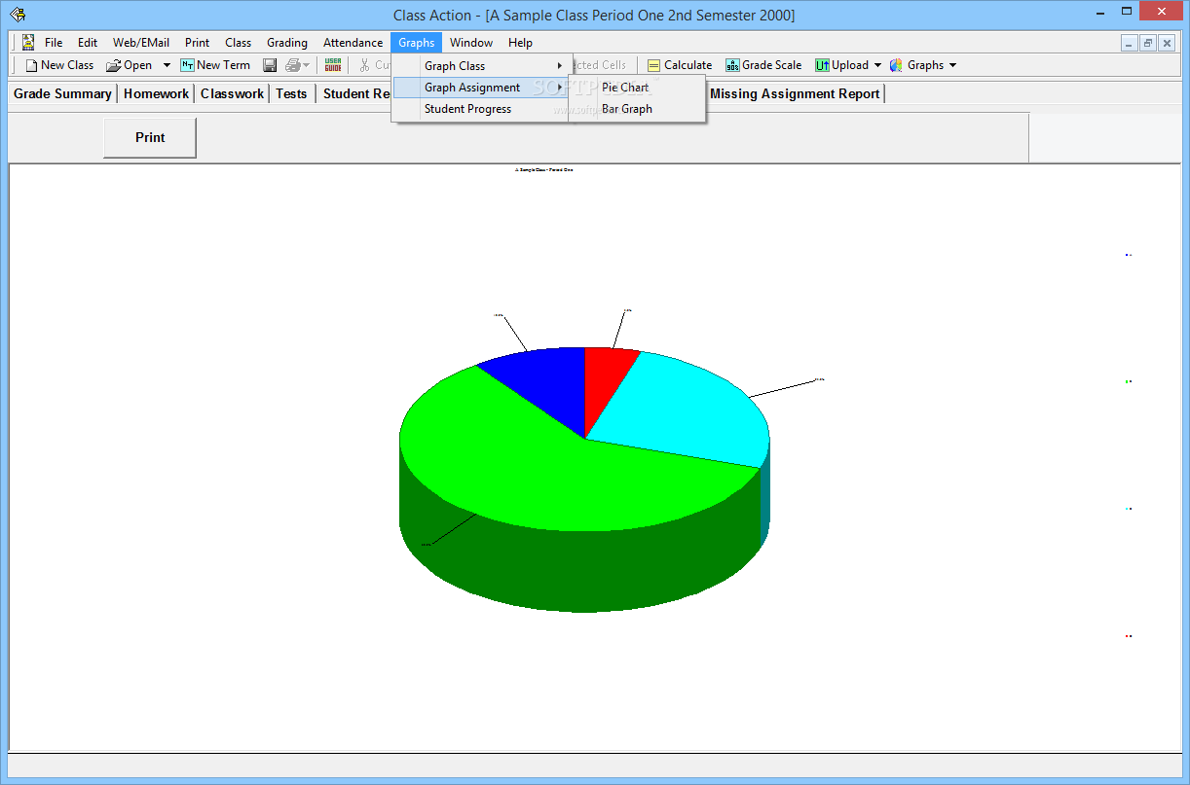
Task: Close the open Graphs menu in the menu bar
Action: 416,43
